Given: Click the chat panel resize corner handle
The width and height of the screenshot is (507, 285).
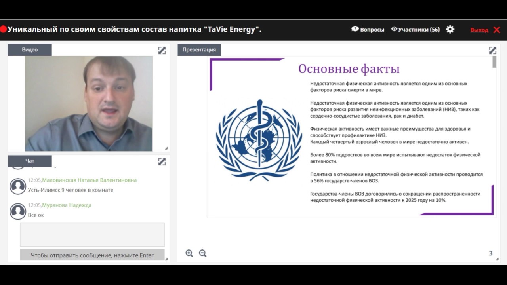Looking at the screenshot, I should (x=166, y=259).
